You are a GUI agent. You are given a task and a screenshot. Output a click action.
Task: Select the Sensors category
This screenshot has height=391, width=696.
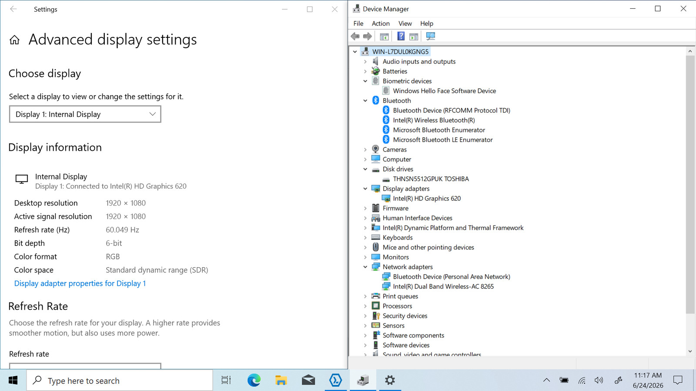tap(394, 325)
